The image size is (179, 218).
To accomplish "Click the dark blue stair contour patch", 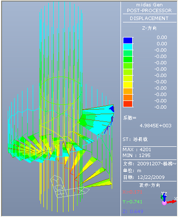I will pyautogui.click(x=112, y=109).
